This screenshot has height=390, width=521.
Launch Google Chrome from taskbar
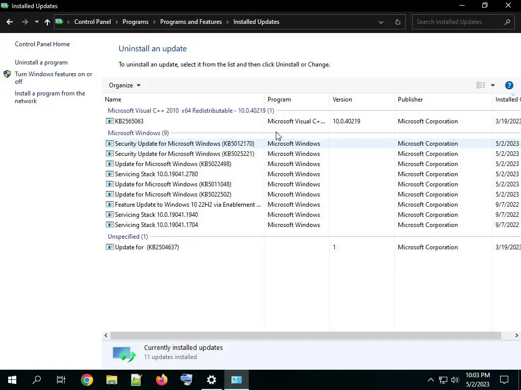coord(86,380)
